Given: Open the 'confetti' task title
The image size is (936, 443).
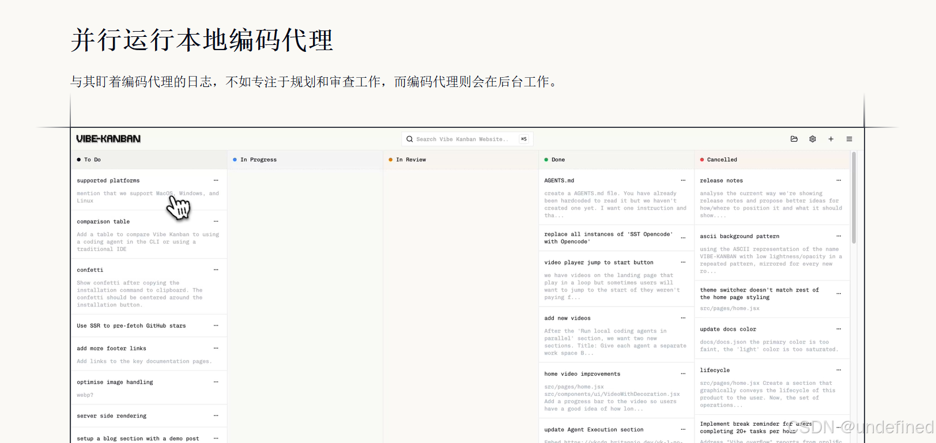Looking at the screenshot, I should coord(90,270).
